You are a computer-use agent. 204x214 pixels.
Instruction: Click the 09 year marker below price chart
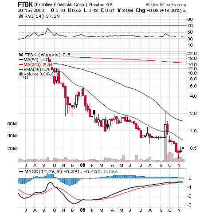83,165
